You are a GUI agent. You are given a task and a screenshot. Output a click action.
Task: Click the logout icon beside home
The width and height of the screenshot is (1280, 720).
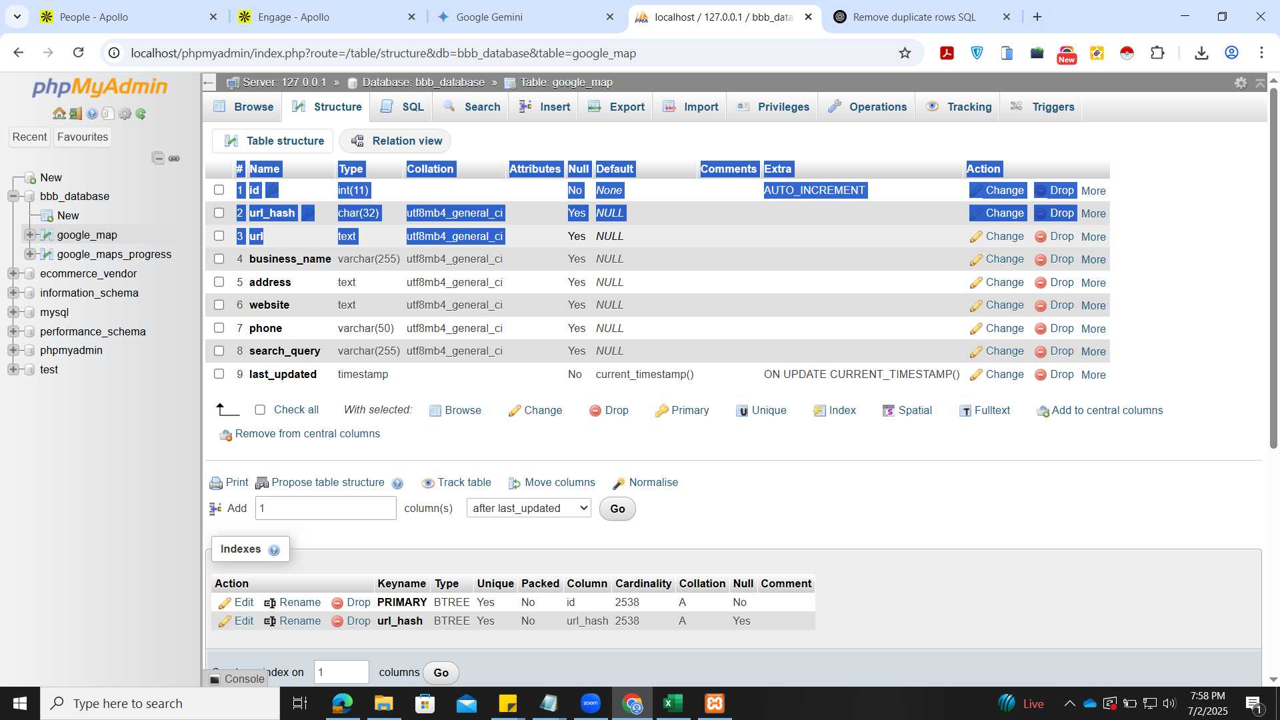coord(75,114)
